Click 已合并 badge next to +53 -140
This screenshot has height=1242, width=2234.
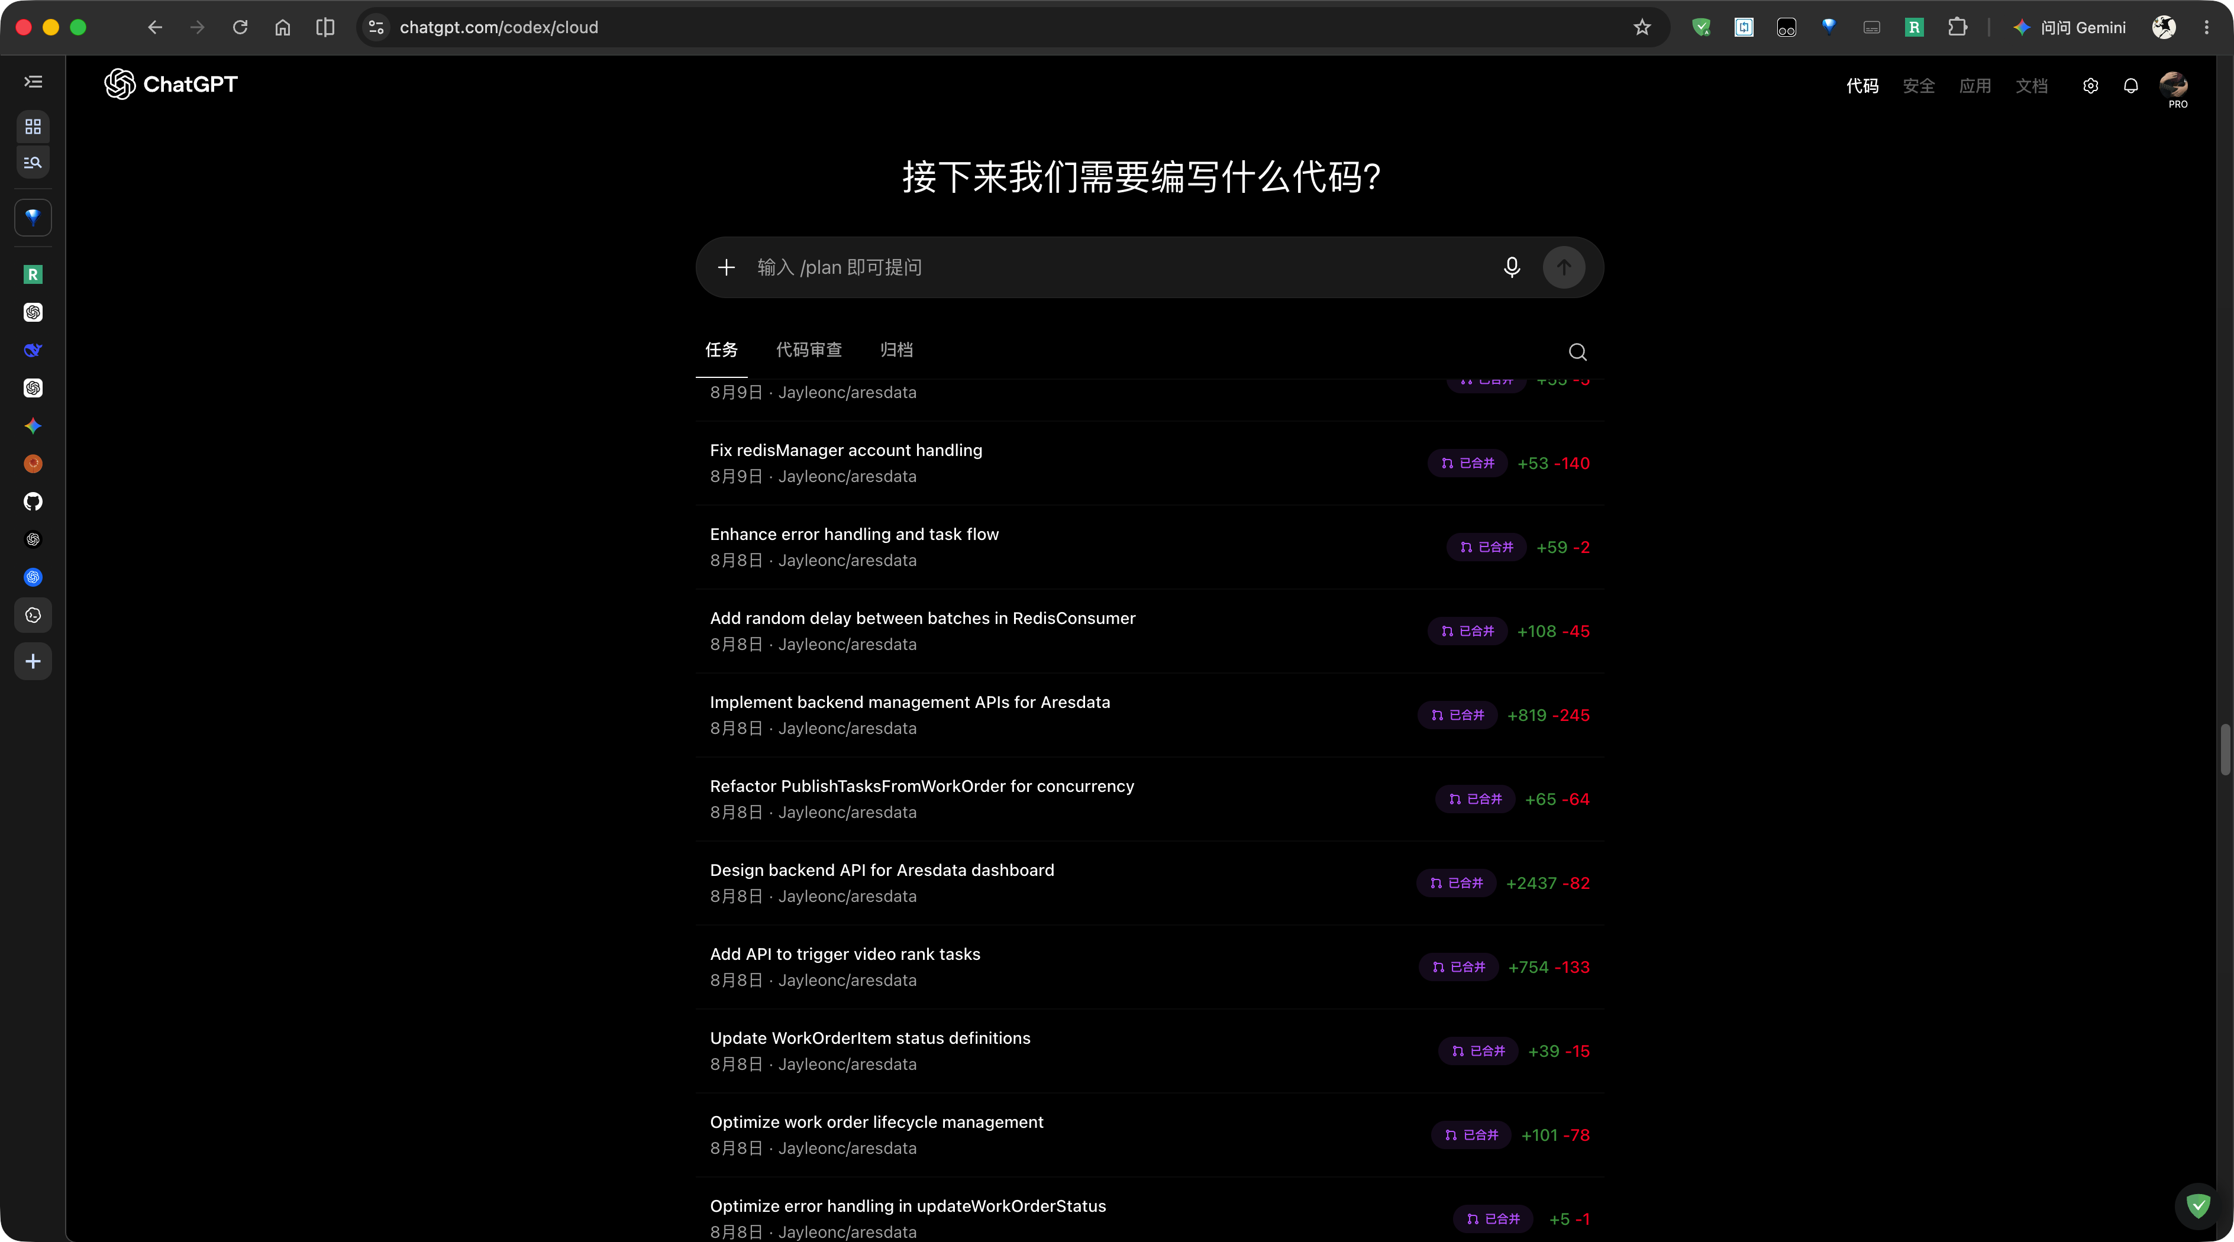pyautogui.click(x=1467, y=464)
